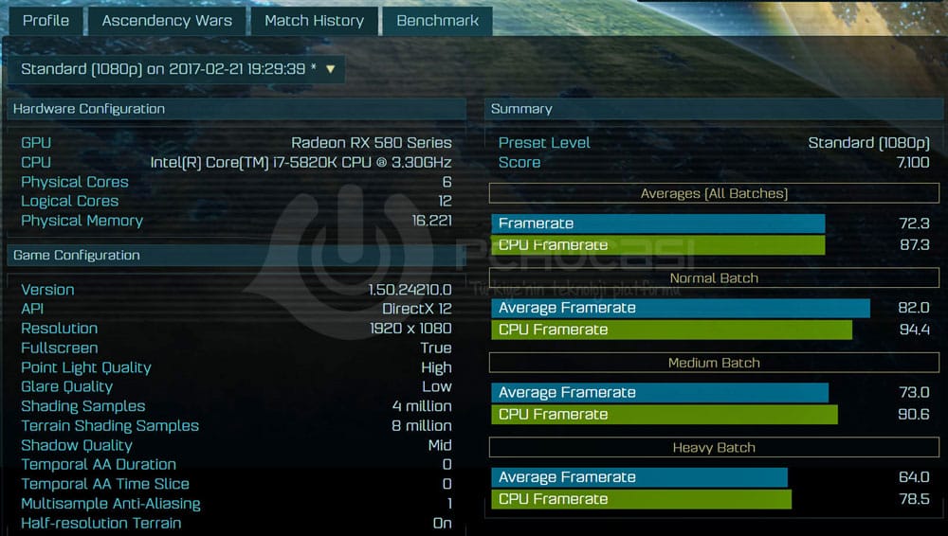Open the Profile tab
The image size is (948, 536).
click(46, 20)
